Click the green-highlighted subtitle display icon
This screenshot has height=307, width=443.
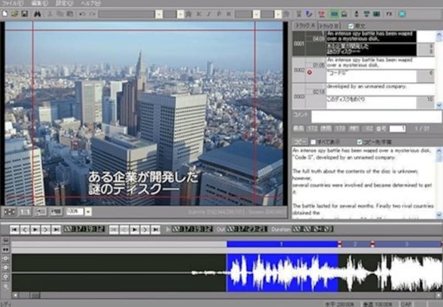(x=334, y=14)
